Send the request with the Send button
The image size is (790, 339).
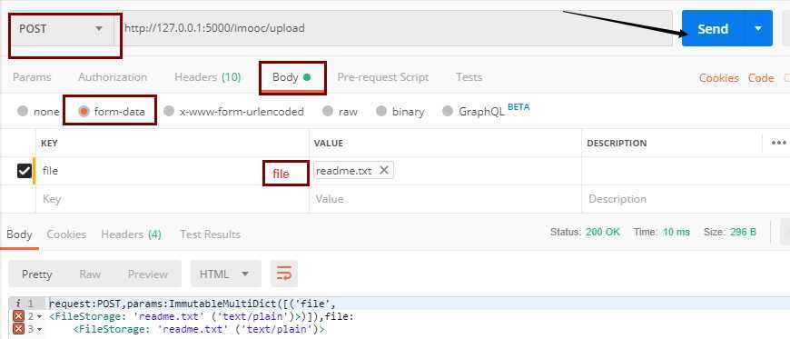[713, 29]
